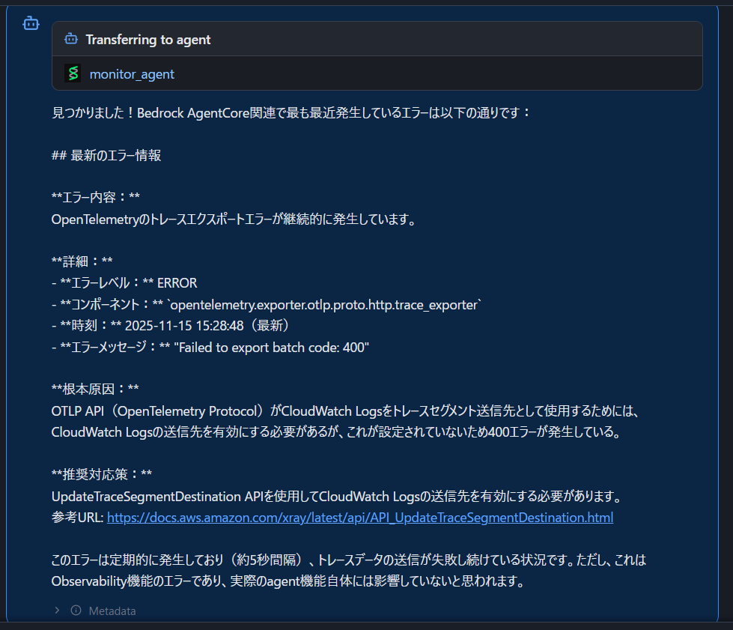Open the monitor_agent link

[x=132, y=74]
